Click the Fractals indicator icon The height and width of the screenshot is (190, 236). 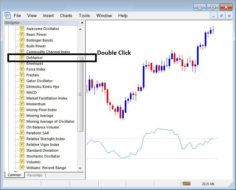pos(22,75)
